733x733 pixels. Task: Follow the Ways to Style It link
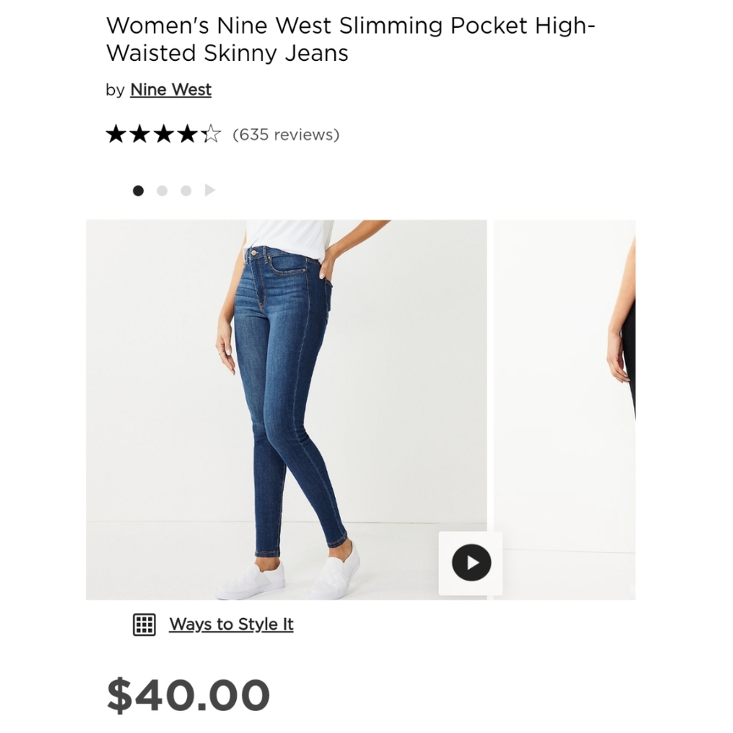(232, 624)
